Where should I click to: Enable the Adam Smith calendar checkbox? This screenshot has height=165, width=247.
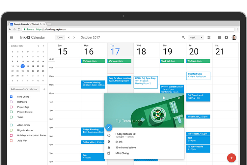tap(11, 125)
